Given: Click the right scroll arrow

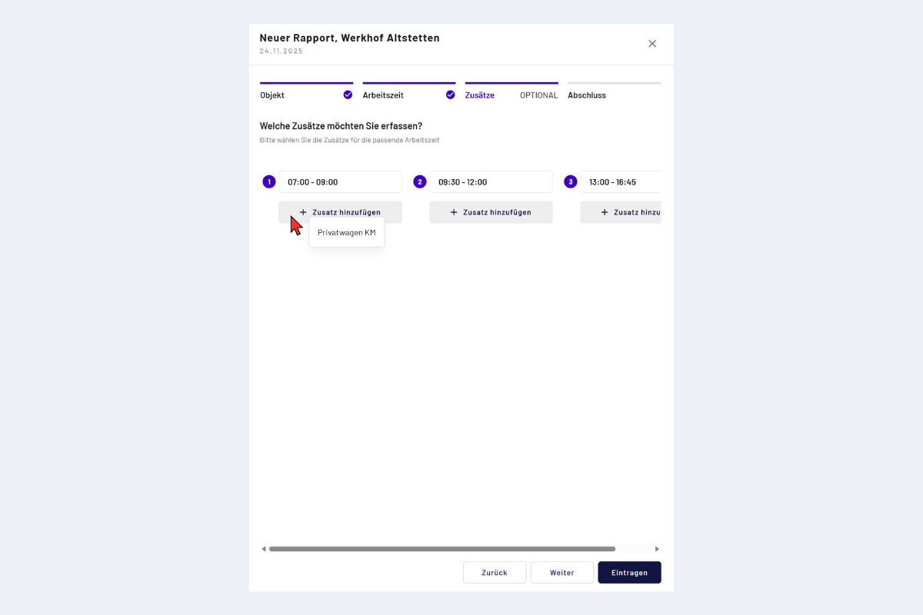Looking at the screenshot, I should point(657,549).
